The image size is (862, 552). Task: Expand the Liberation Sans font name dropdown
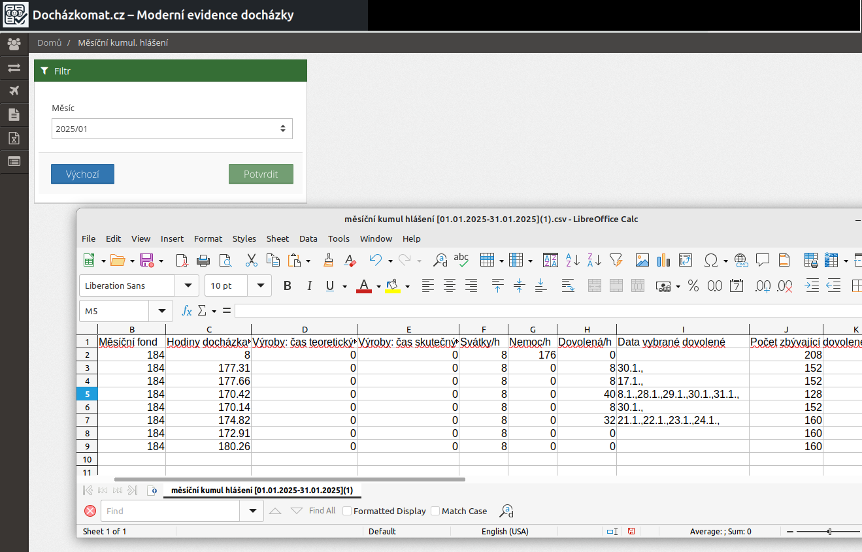[x=189, y=285]
